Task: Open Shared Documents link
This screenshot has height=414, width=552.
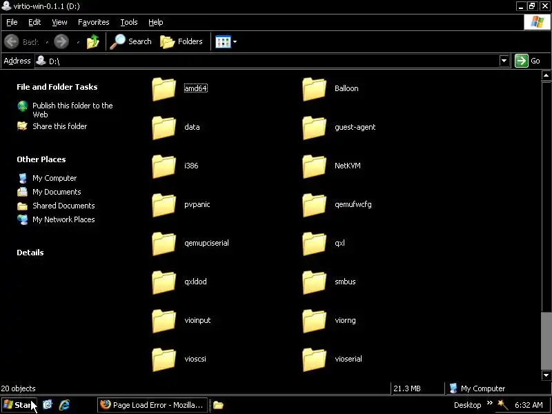Action: pyautogui.click(x=63, y=206)
